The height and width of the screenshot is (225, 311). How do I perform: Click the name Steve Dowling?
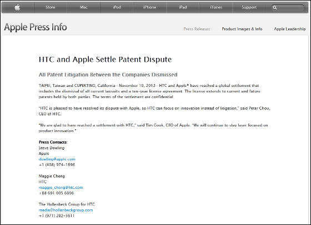(x=52, y=148)
